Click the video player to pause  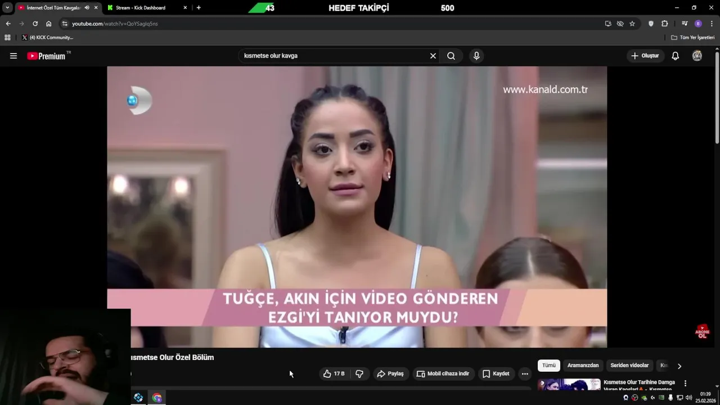pos(357,206)
